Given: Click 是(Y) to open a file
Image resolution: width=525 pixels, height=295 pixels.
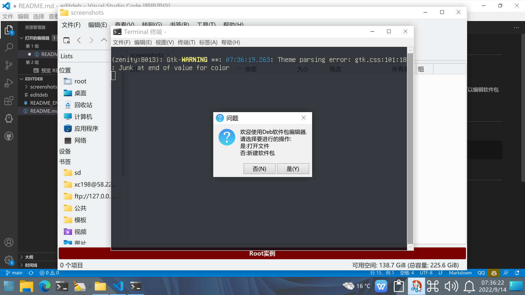Looking at the screenshot, I should 293,169.
